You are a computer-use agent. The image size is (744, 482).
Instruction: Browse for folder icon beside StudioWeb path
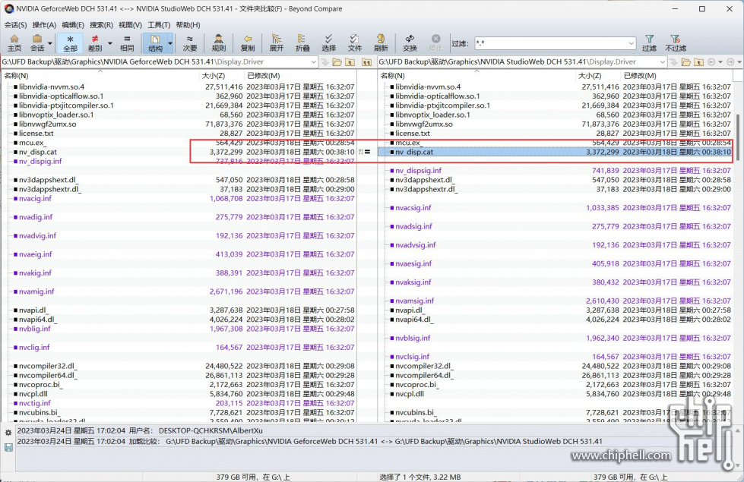coord(685,62)
